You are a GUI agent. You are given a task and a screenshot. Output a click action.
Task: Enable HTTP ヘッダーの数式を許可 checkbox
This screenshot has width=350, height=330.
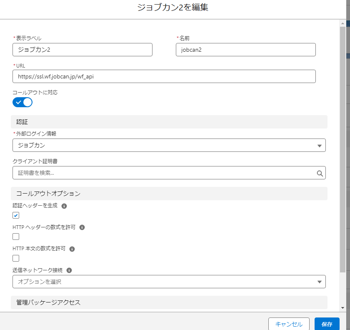16,237
